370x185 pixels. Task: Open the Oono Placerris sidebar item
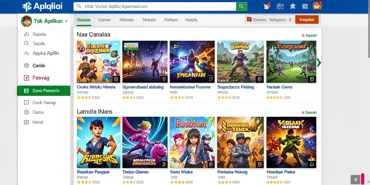click(44, 91)
